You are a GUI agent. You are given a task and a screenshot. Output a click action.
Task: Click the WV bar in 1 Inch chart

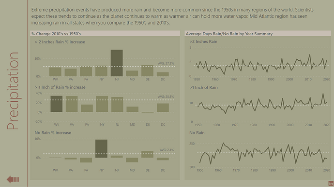click(x=57, y=104)
